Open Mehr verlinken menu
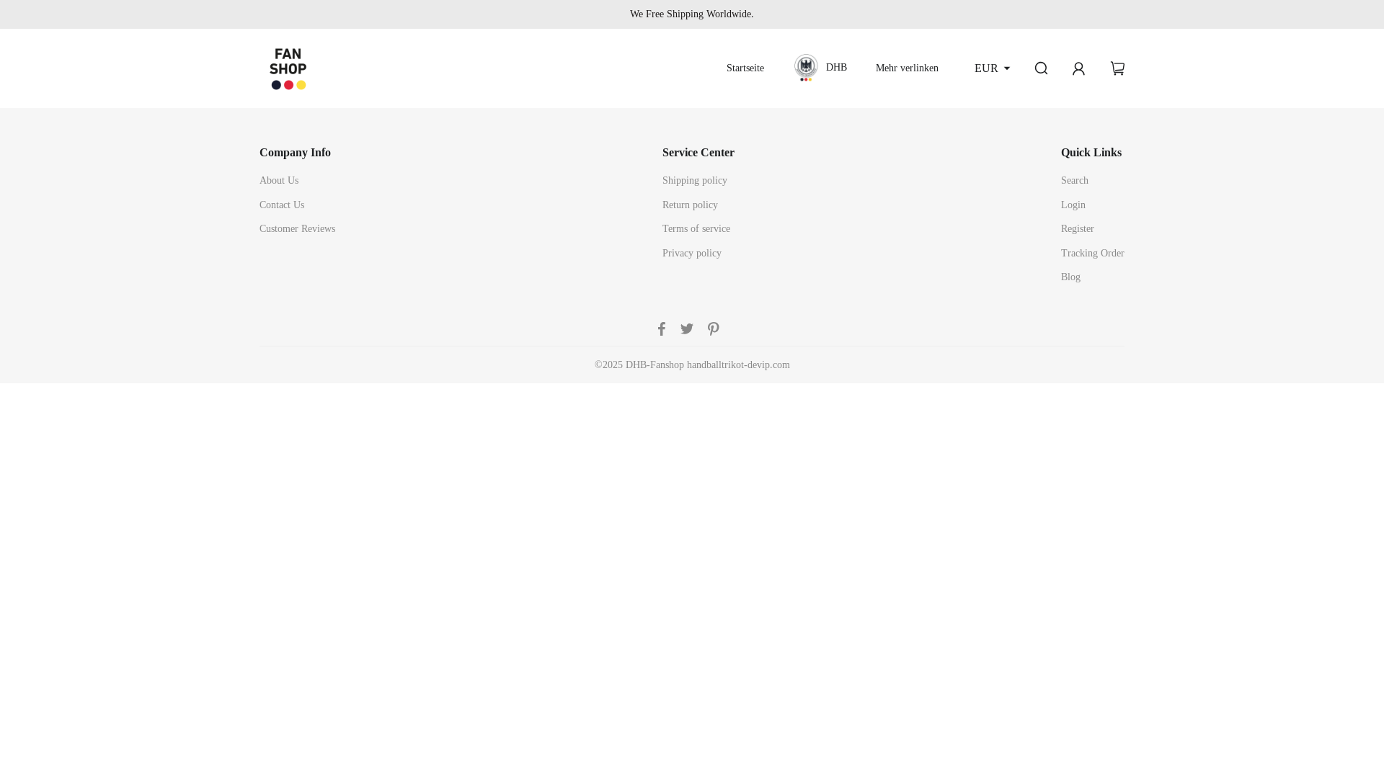 click(x=907, y=68)
